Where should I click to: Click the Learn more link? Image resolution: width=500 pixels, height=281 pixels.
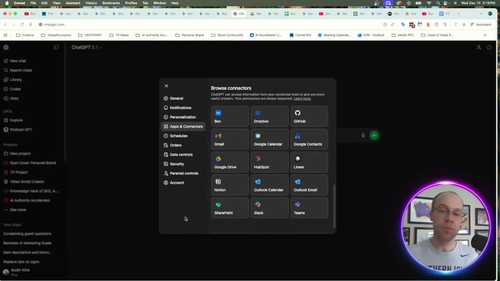pyautogui.click(x=302, y=99)
